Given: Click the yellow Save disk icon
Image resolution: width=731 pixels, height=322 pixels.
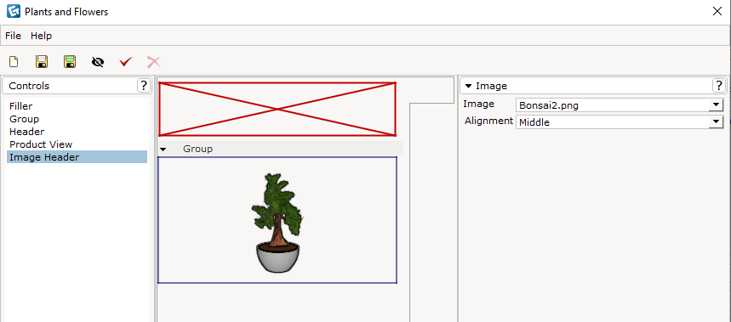Looking at the screenshot, I should point(42,62).
